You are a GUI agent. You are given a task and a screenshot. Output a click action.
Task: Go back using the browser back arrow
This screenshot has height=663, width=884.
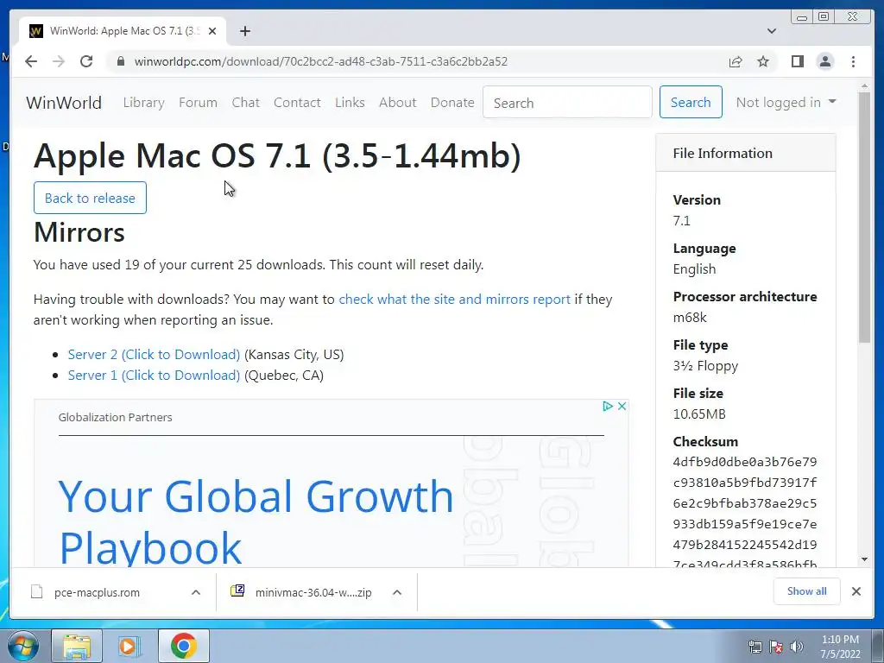pos(31,61)
